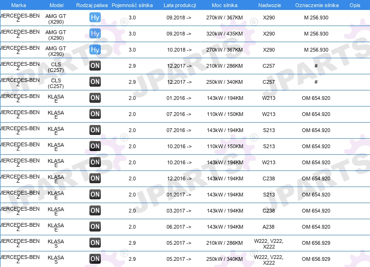Click W213 body in the 01.2016 row
Image resolution: width=370 pixels, height=267 pixels.
click(269, 98)
